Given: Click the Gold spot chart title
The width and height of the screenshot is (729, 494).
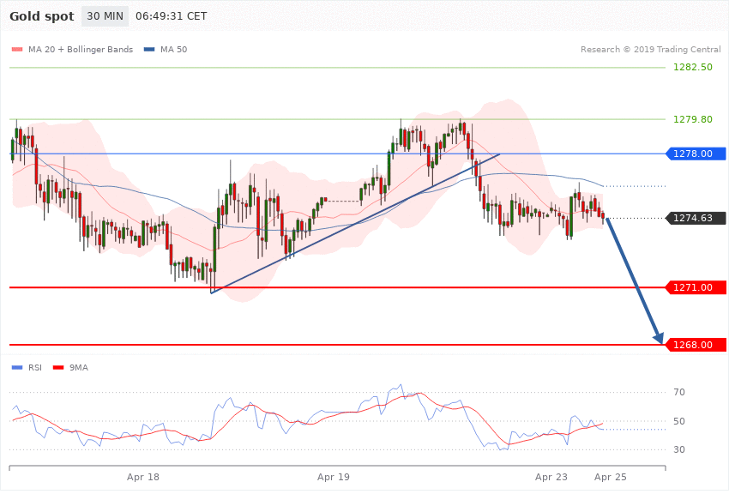Looking at the screenshot, I should [42, 16].
